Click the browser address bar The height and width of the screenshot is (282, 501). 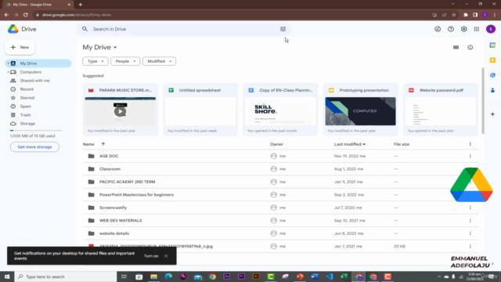coord(232,15)
